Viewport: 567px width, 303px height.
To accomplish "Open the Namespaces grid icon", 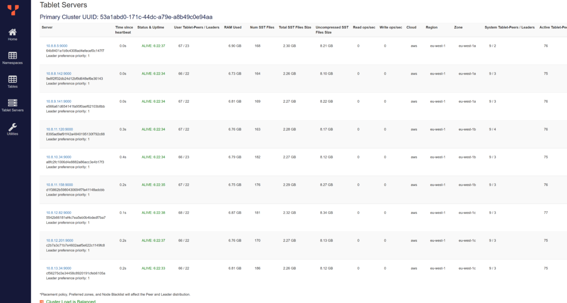I will pyautogui.click(x=12, y=56).
